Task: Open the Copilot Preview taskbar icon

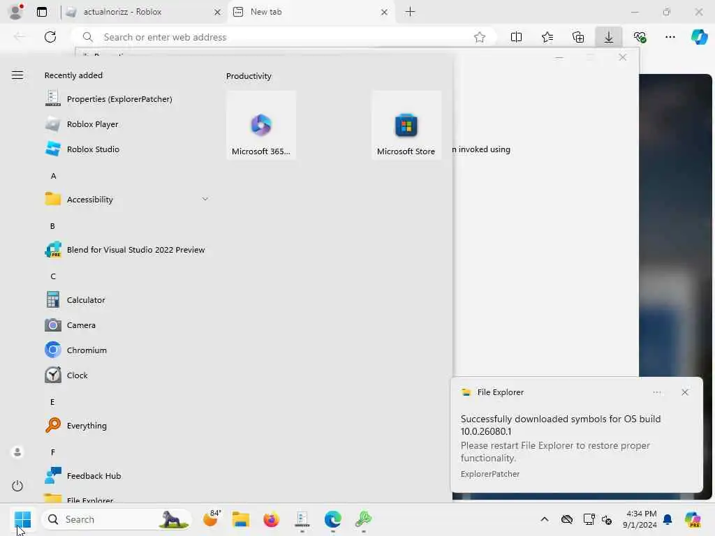Action: (693, 519)
